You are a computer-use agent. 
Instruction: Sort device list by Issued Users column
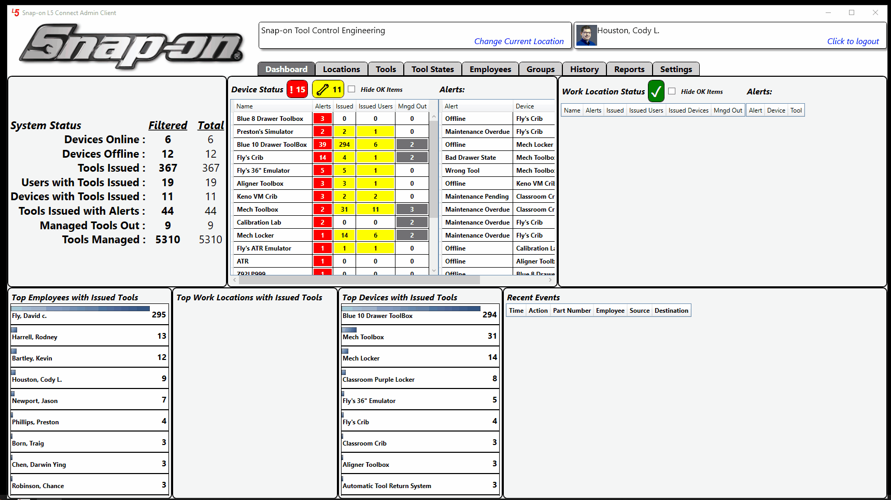coord(375,106)
